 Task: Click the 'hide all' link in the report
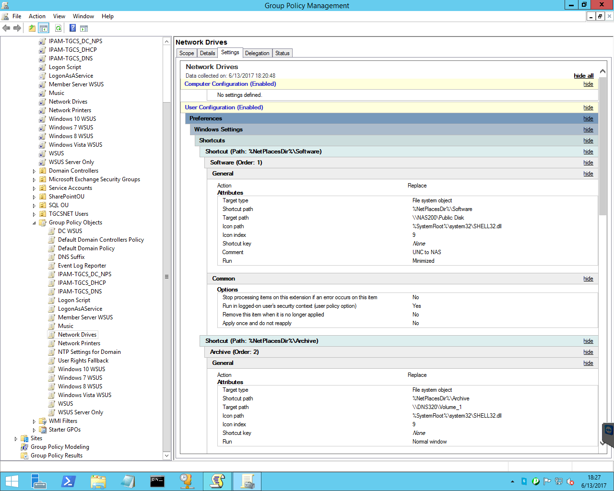[x=583, y=76]
